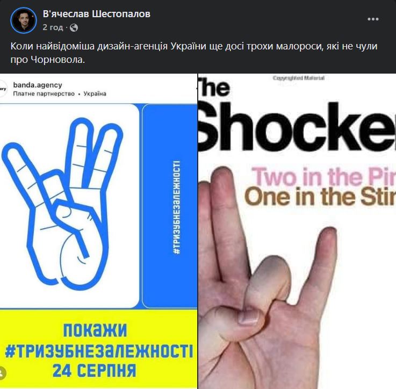Click the banda.agency account name
Viewport: 396px width, 389px height.
click(38, 85)
